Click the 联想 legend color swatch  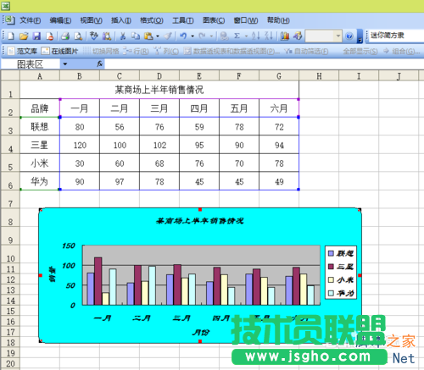pos(331,253)
